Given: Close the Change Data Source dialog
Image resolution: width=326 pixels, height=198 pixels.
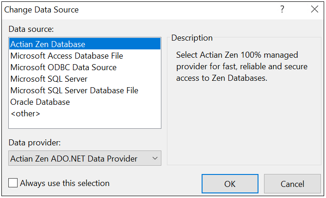Looking at the screenshot, I should coord(314,9).
